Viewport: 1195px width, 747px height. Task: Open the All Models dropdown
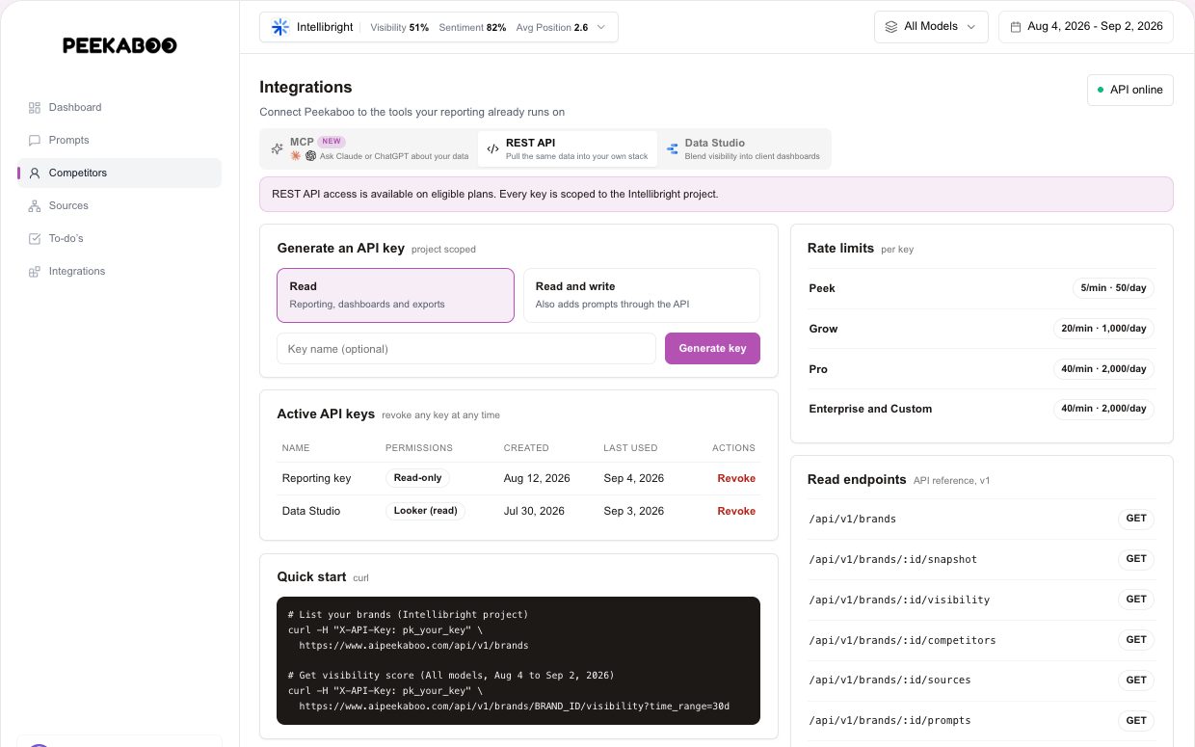[932, 27]
